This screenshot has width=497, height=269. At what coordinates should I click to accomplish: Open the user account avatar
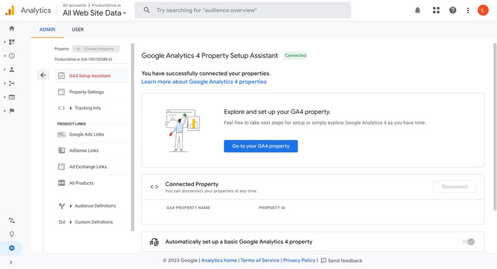pyautogui.click(x=483, y=11)
